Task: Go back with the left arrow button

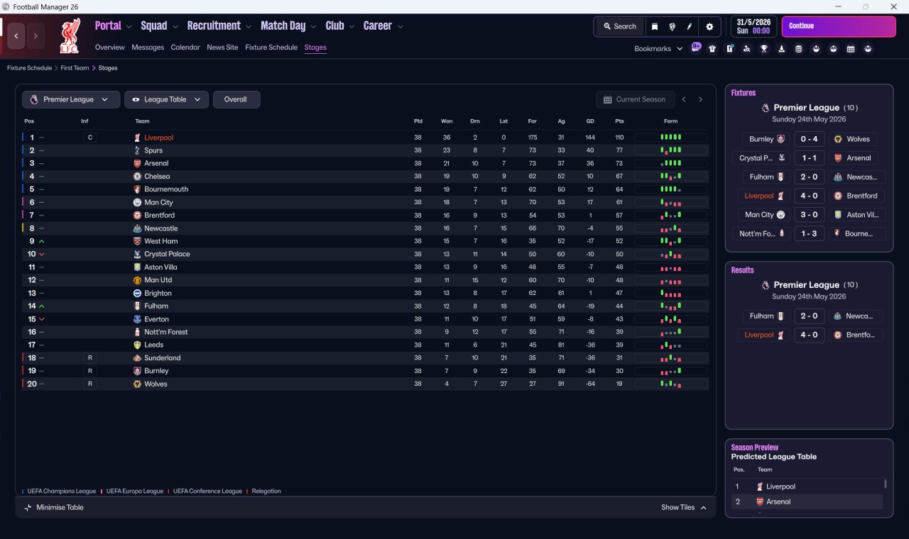Action: click(x=17, y=35)
